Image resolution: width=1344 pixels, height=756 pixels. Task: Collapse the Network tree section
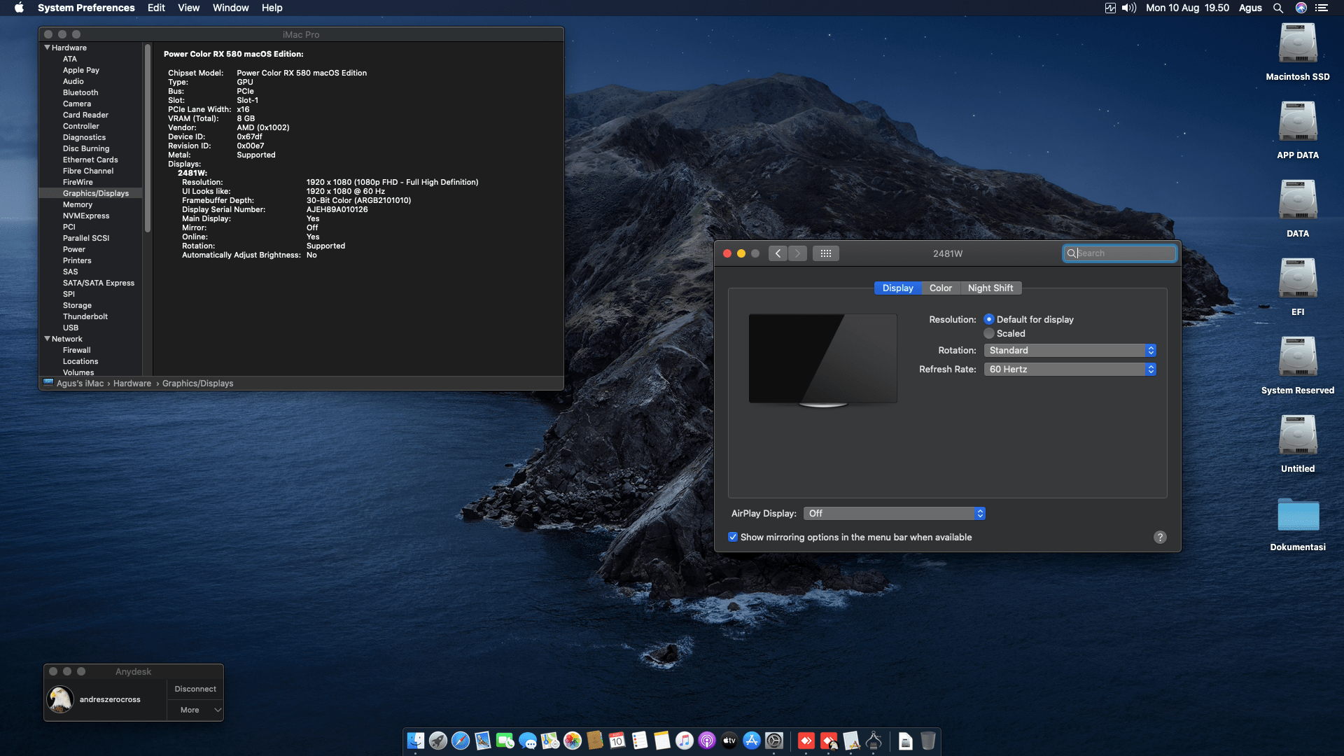point(47,339)
